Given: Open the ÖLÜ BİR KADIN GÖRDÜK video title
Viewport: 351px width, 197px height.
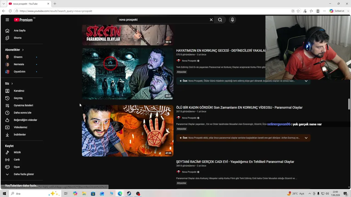Looking at the screenshot, I should coord(239,108).
